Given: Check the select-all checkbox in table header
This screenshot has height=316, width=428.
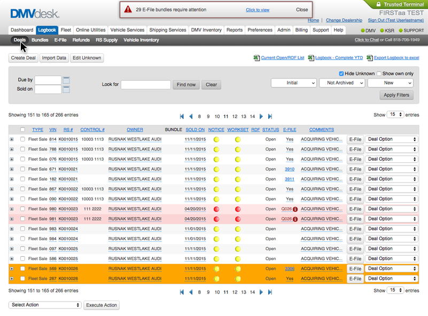Looking at the screenshot, I should 22,130.
